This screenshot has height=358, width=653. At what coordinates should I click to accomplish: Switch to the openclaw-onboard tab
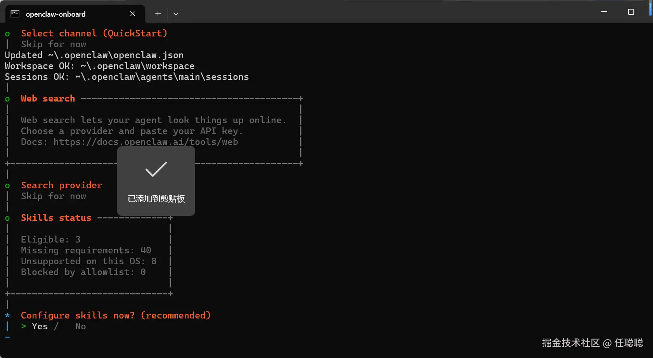pos(55,14)
